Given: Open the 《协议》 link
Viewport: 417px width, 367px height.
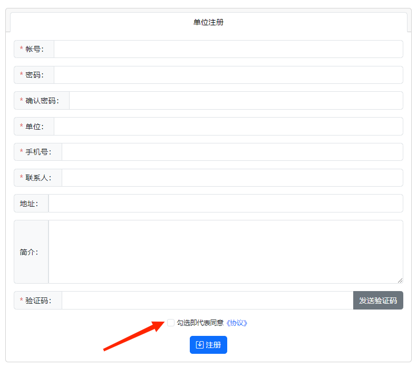Looking at the screenshot, I should (236, 323).
